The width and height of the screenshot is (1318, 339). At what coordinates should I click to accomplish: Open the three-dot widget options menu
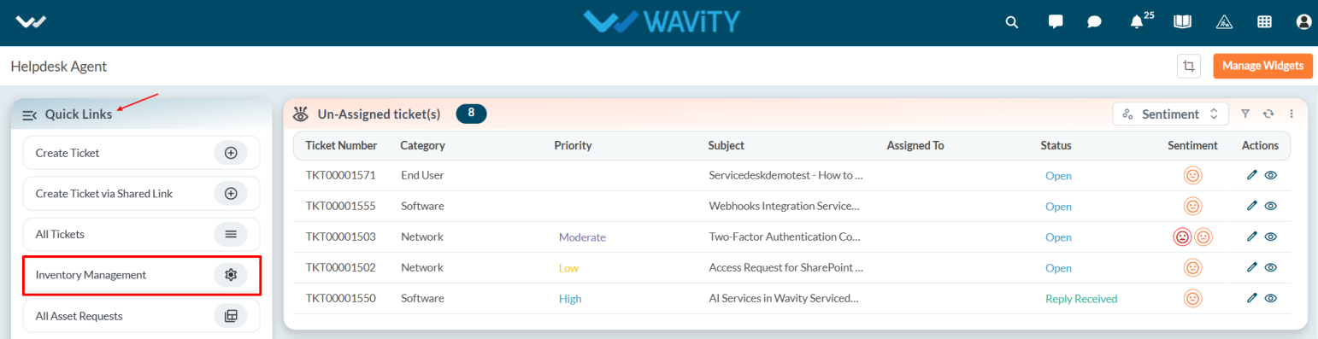[1292, 114]
